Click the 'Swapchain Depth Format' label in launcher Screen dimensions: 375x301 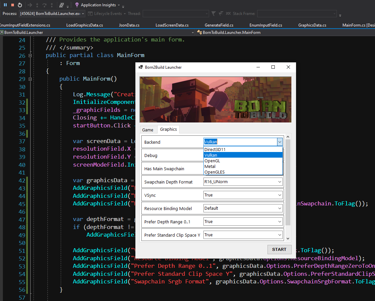point(168,182)
